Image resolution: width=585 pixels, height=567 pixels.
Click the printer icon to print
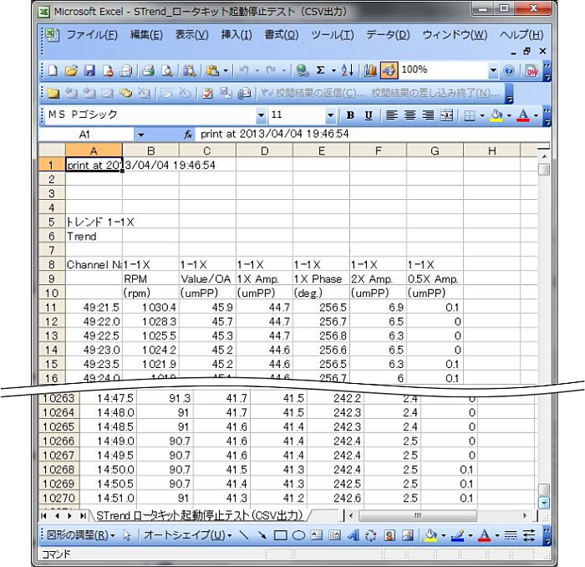click(149, 70)
